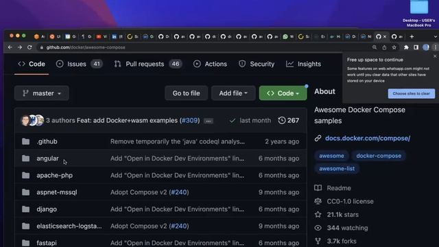Open the commit history showing 267
The image size is (439, 247).
pos(289,121)
